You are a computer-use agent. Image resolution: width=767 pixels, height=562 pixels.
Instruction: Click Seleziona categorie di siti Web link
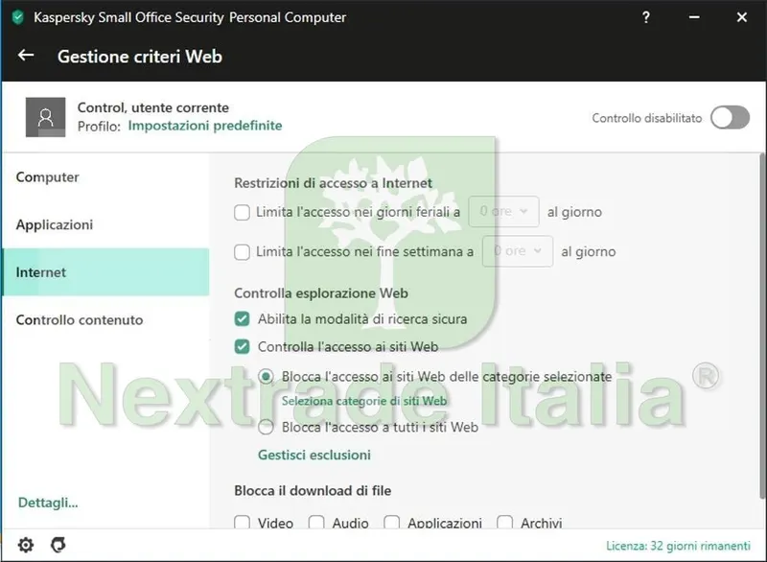364,401
